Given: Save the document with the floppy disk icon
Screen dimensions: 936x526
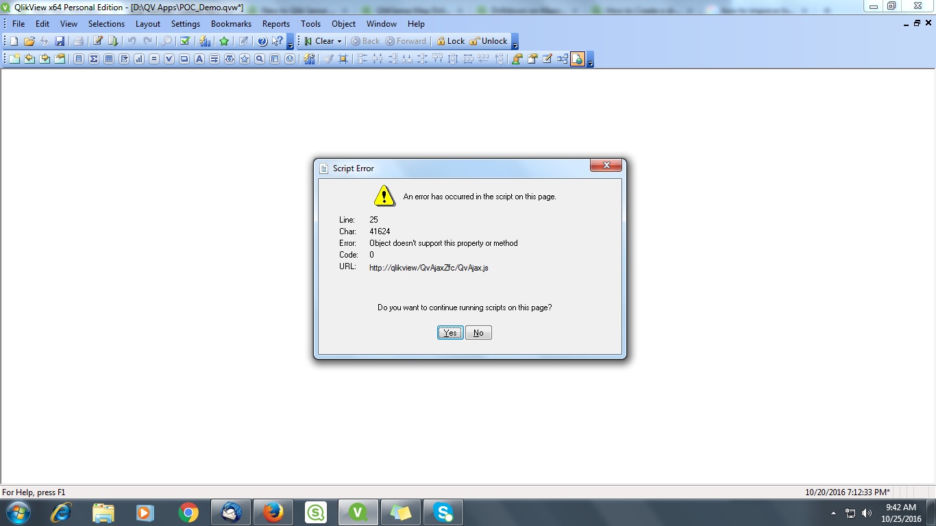Looking at the screenshot, I should (x=60, y=41).
